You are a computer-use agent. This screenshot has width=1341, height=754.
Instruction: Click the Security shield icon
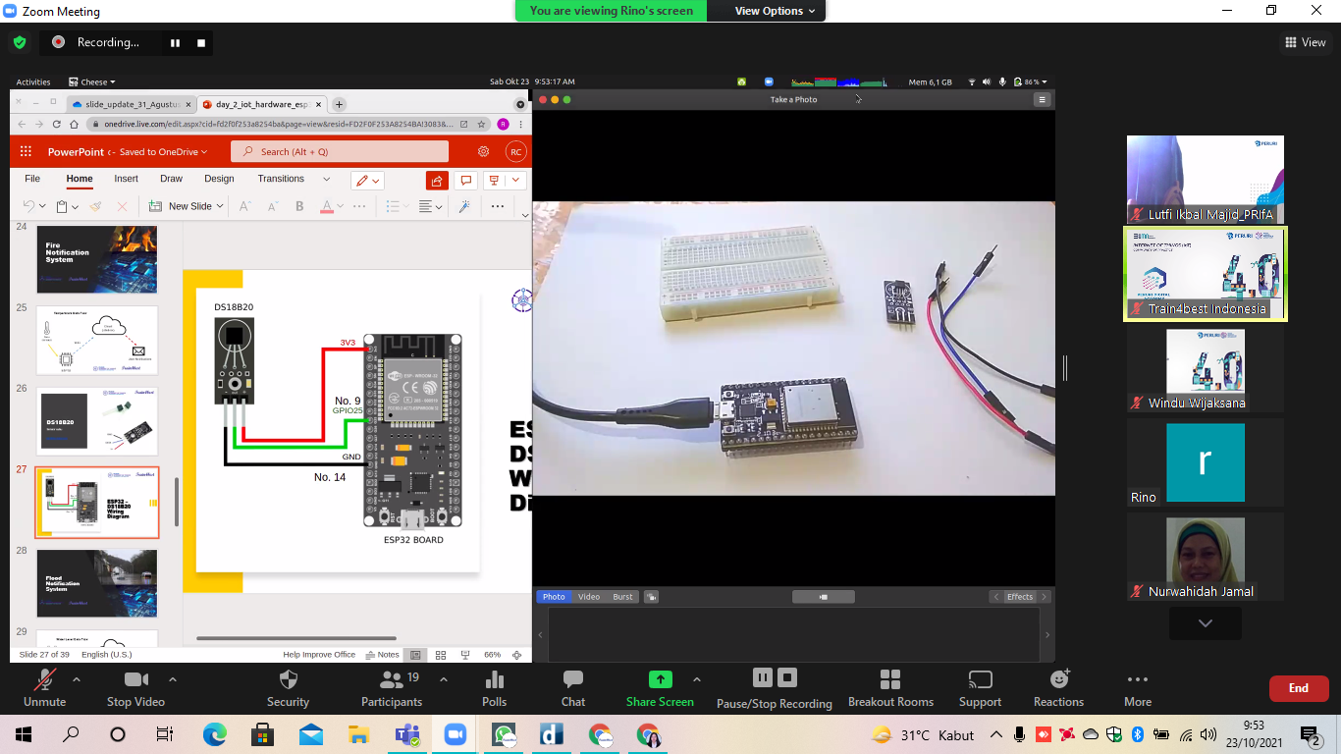288,687
